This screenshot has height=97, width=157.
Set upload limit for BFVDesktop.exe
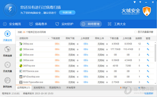pos(107,77)
